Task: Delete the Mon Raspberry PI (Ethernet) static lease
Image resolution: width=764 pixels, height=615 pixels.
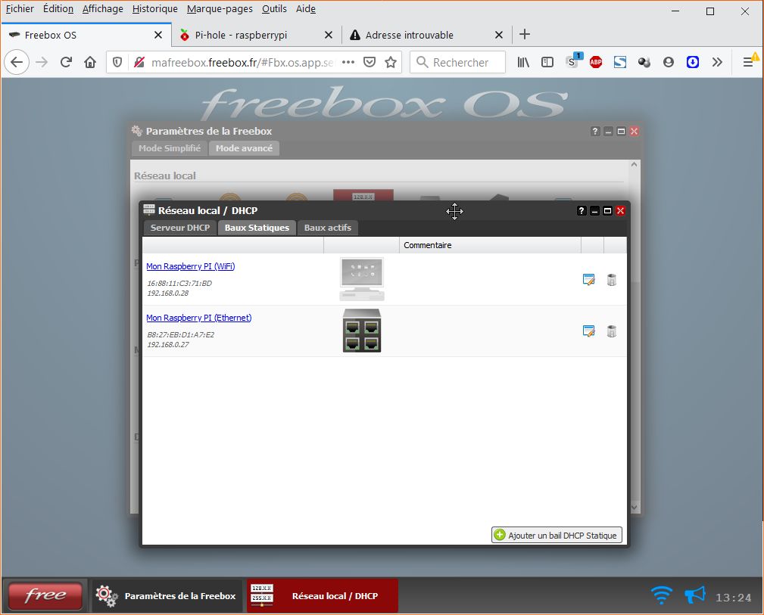Action: click(612, 331)
